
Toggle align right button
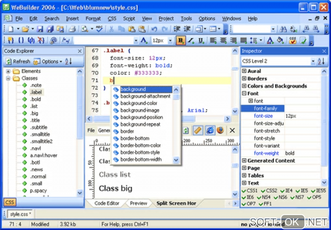click(233, 40)
